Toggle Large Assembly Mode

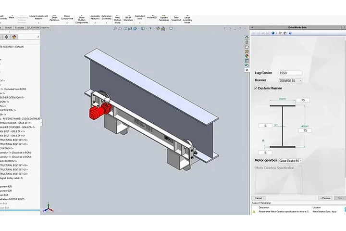(x=187, y=19)
